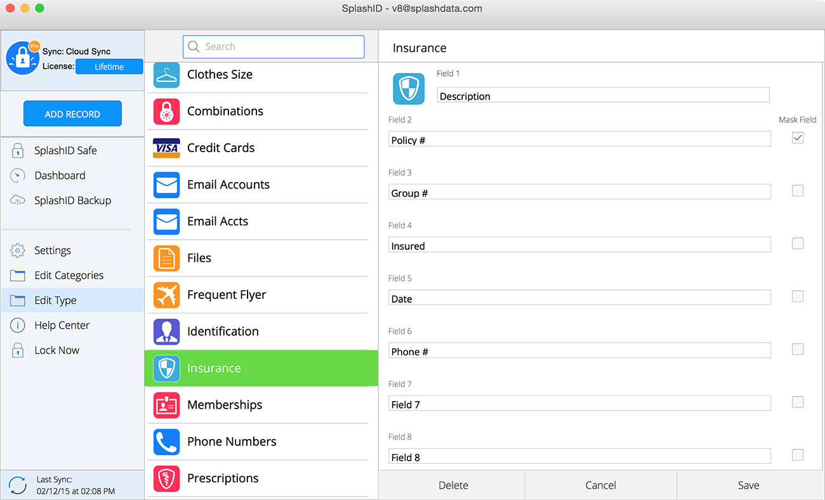Click the ADD RECORD button
The image size is (825, 500).
click(72, 114)
